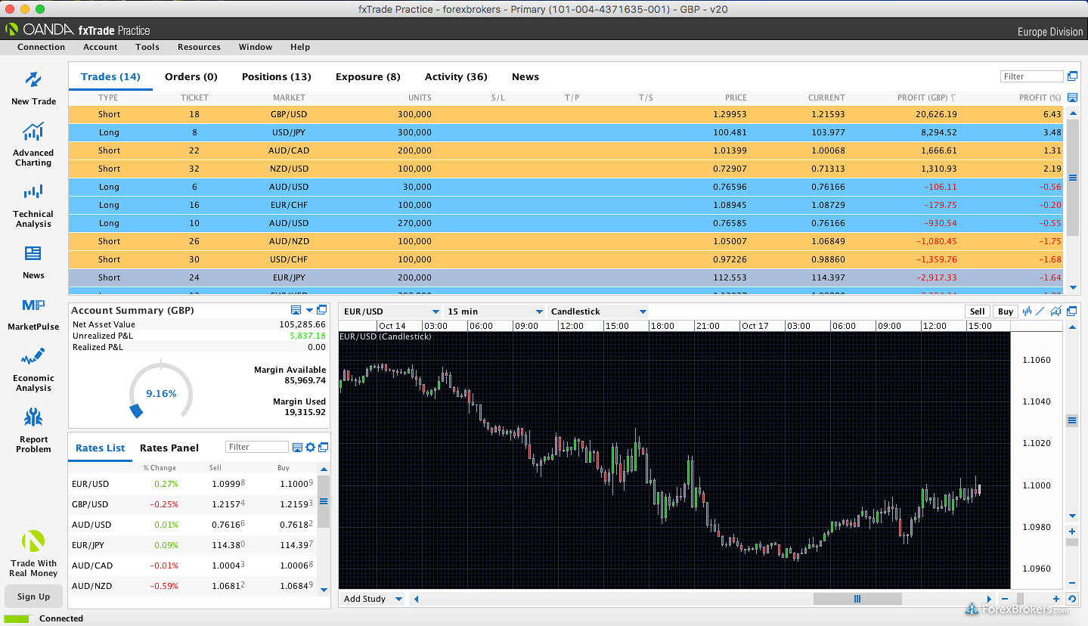1088x626 pixels.
Task: Click the chart vertical zoom slider
Action: click(1072, 543)
